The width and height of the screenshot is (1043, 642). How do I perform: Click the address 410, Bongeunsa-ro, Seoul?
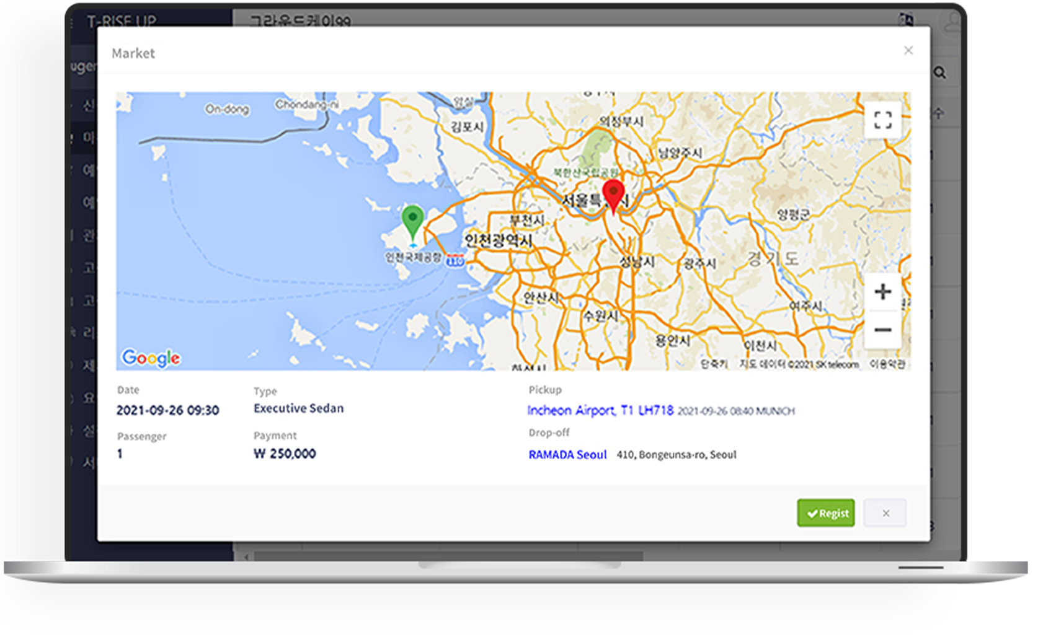click(677, 455)
